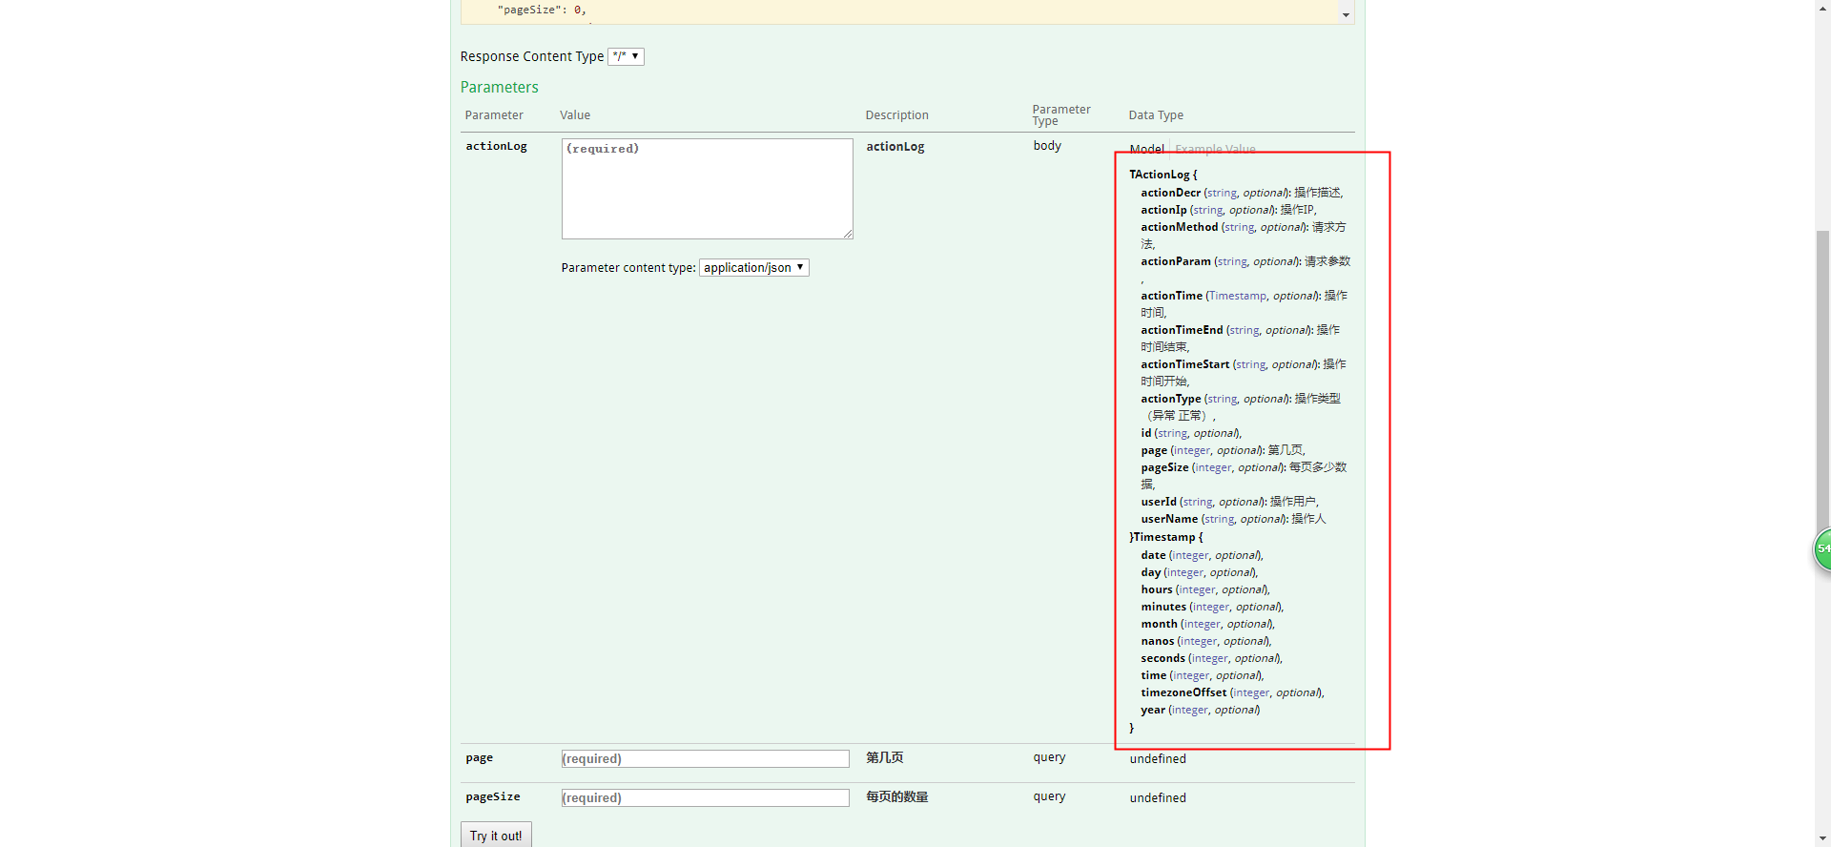Click the date property under Timestamp
Screen dimensions: 1831x847
click(x=1153, y=555)
